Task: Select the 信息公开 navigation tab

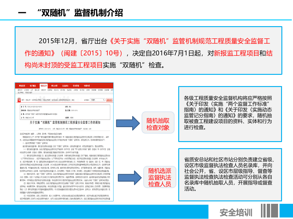Action: (x=45, y=86)
